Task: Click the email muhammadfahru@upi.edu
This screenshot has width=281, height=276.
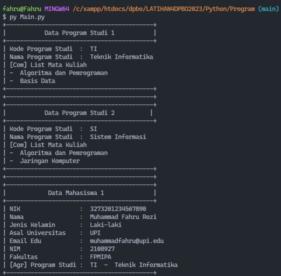Action: (x=127, y=241)
